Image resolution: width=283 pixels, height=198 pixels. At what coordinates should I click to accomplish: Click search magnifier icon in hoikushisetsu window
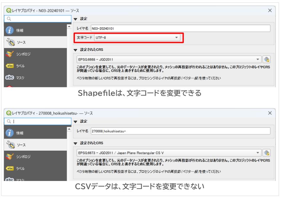pyautogui.click(x=9, y=121)
